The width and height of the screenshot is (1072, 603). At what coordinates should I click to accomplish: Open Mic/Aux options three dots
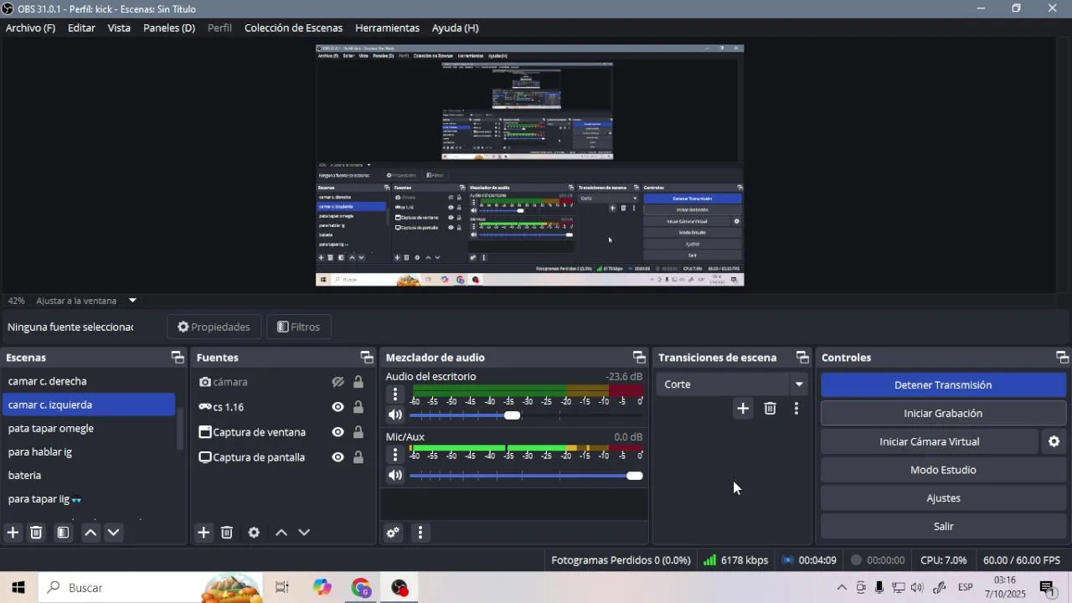pos(395,455)
